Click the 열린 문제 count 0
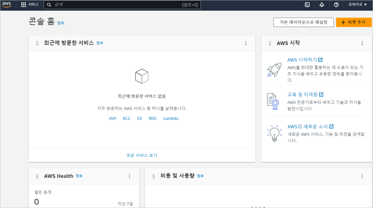 [36, 202]
